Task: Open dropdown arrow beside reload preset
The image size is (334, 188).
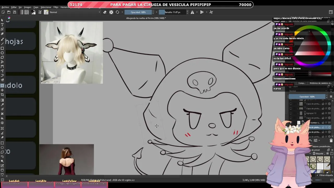Action: click(122, 12)
